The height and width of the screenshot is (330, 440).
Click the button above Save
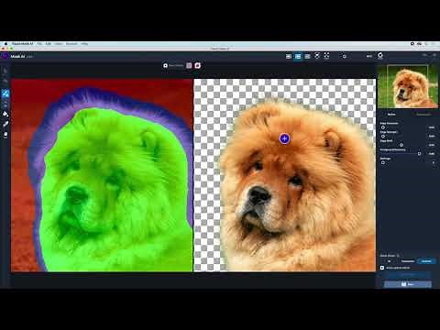click(x=408, y=275)
